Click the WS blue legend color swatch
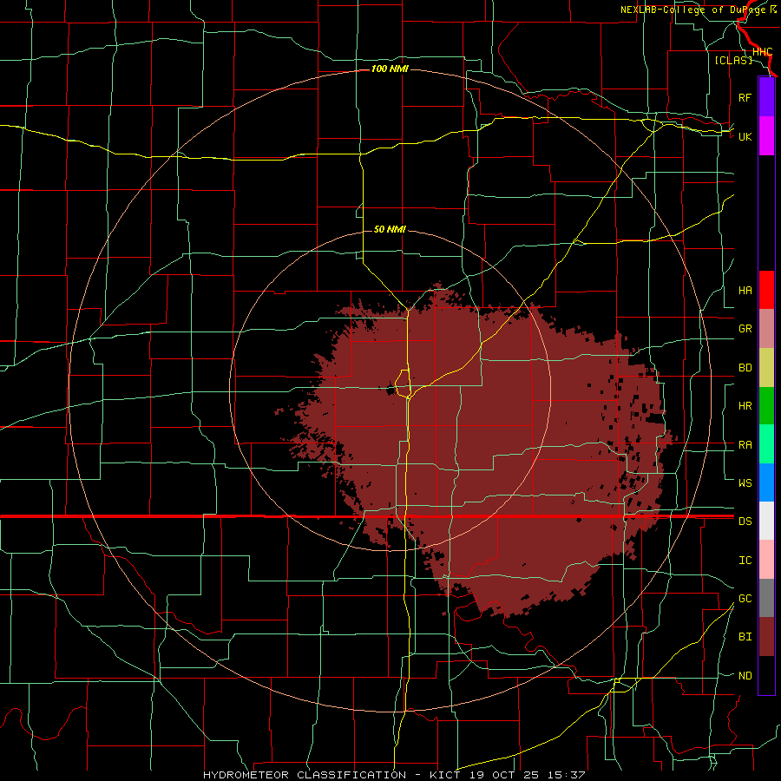This screenshot has width=781, height=781. (766, 482)
